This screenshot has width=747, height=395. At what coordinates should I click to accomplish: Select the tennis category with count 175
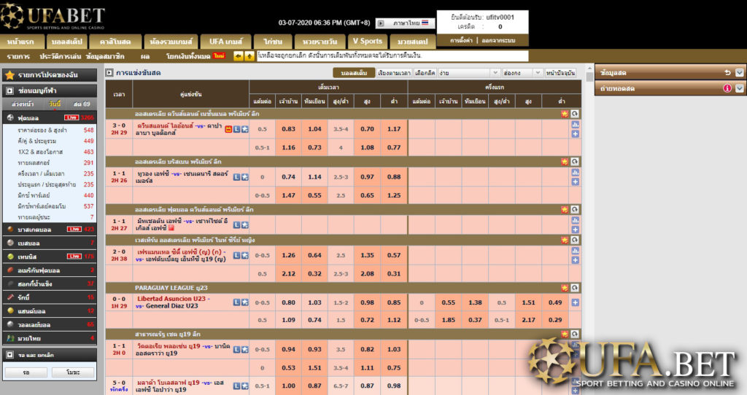click(50, 257)
